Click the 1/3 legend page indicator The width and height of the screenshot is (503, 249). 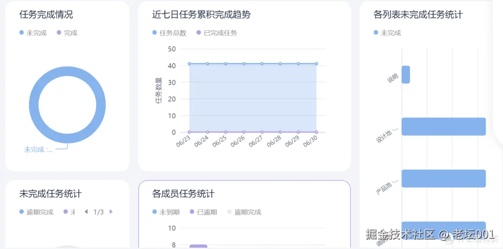click(x=98, y=212)
